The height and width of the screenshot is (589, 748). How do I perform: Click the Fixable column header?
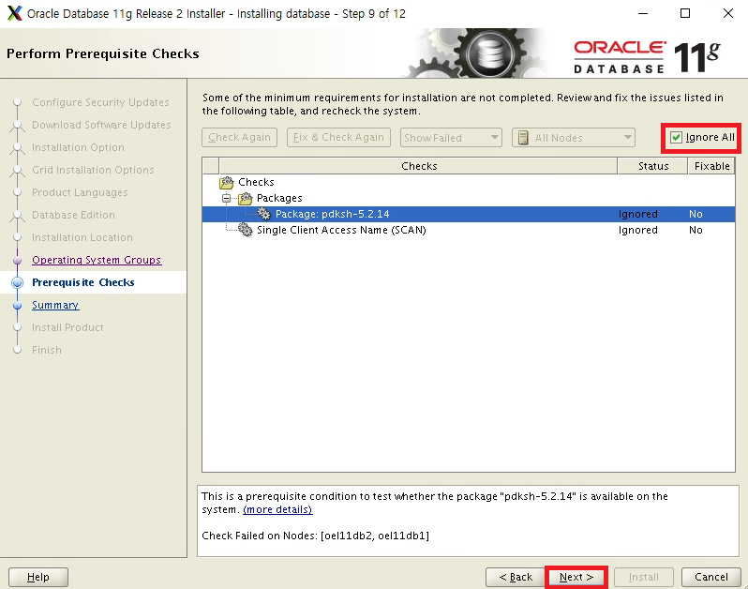tap(711, 166)
